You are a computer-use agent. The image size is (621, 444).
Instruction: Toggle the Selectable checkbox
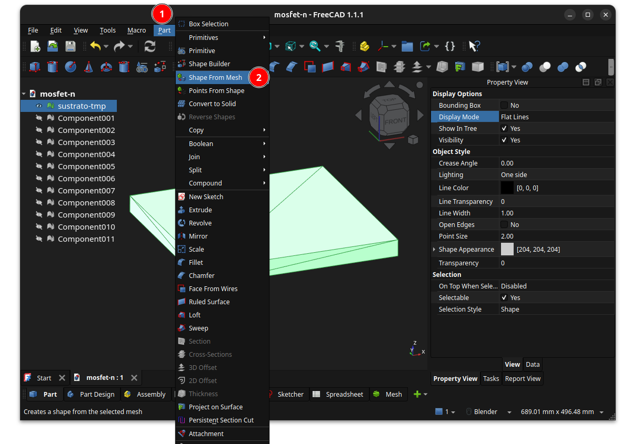(x=504, y=298)
